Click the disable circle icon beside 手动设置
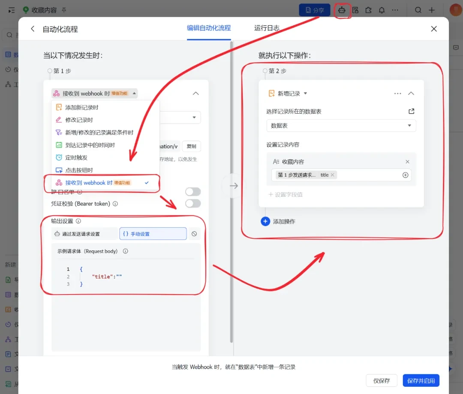Screen dimensions: 463x394 point(194,234)
